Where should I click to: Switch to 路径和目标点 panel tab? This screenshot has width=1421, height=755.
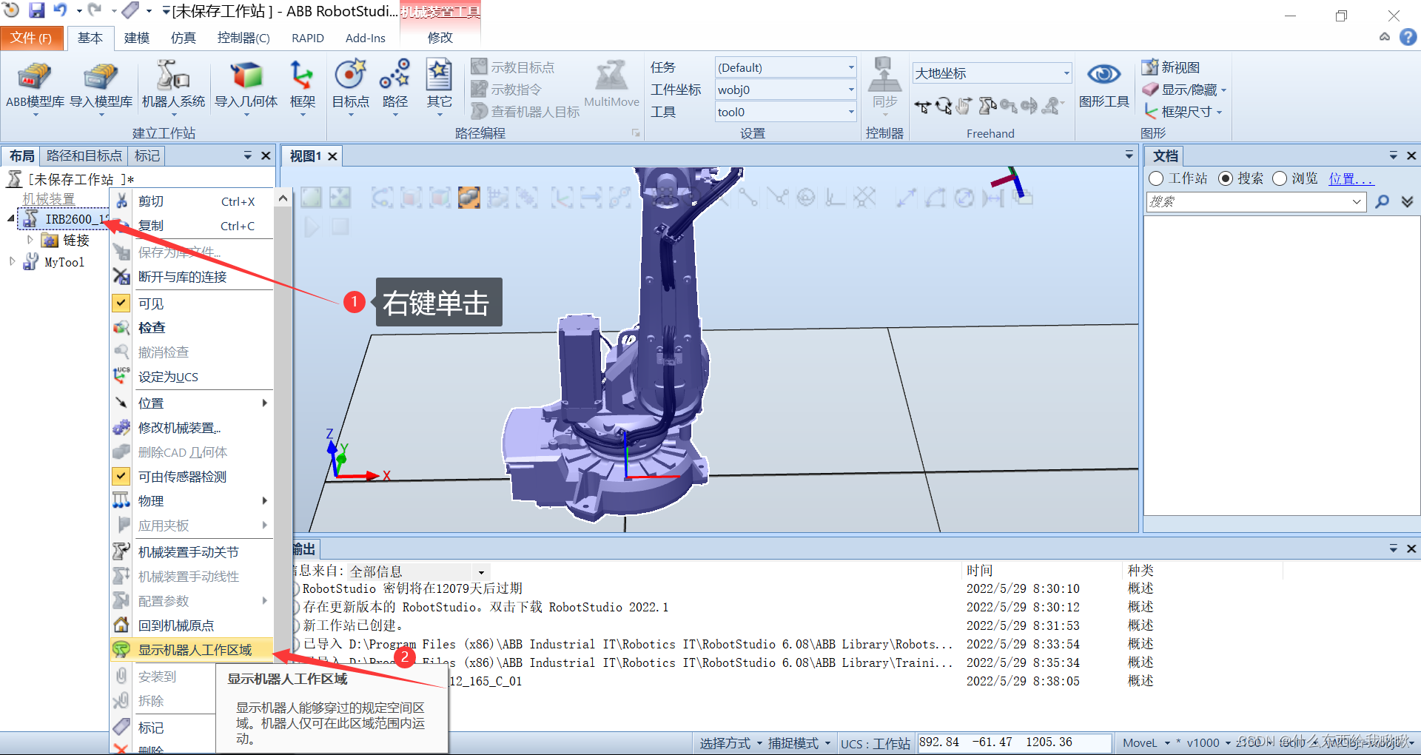pyautogui.click(x=84, y=155)
